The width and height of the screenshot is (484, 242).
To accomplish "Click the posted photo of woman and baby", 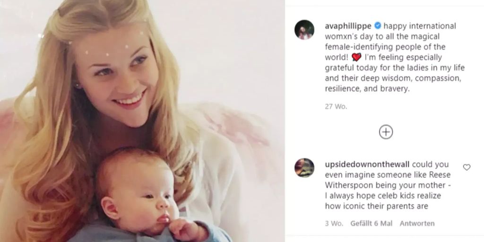I will coord(142,121).
